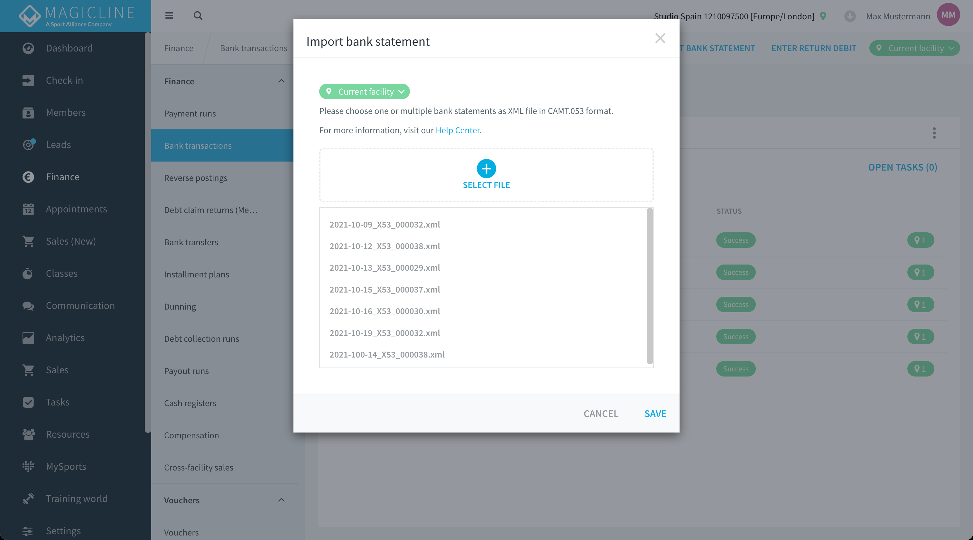Viewport: 973px width, 540px height.
Task: Open the top-right Current facility dropdown
Action: (x=914, y=48)
